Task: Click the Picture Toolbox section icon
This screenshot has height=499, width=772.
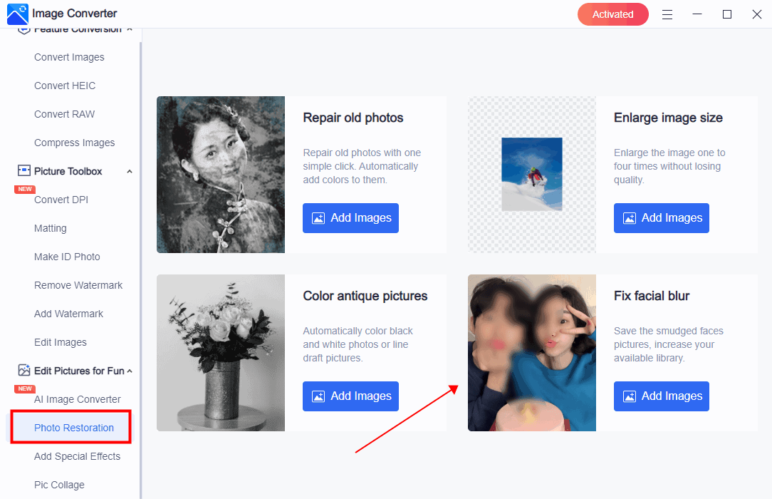Action: tap(24, 171)
